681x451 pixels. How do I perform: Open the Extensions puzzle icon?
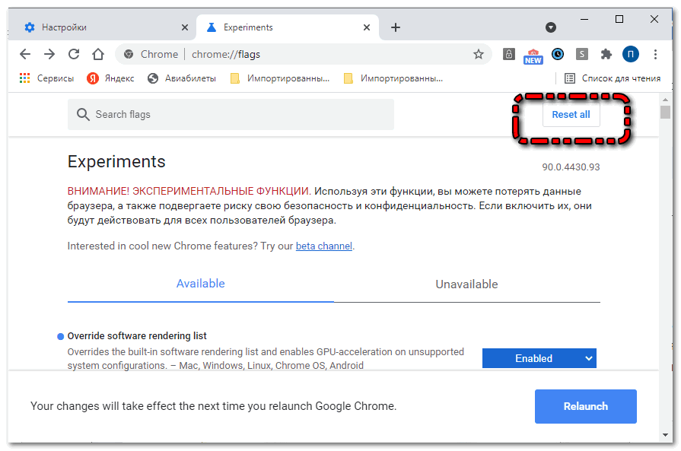[x=606, y=54]
